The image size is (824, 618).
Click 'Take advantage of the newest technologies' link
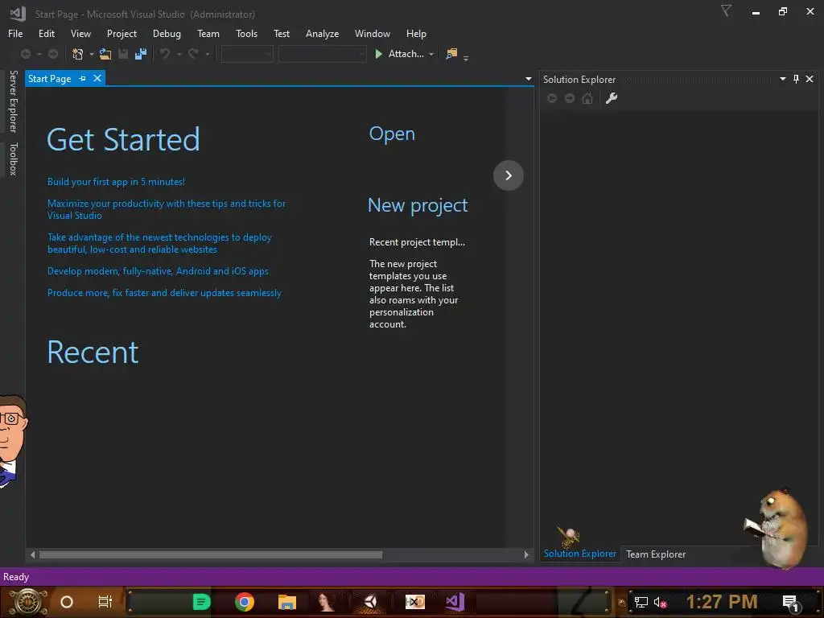pyautogui.click(x=159, y=243)
